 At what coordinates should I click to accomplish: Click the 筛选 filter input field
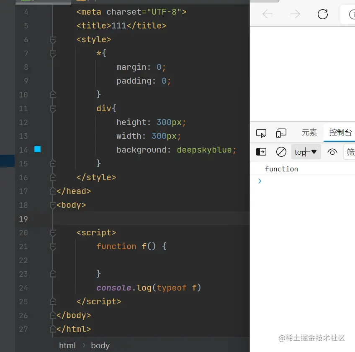click(351, 152)
